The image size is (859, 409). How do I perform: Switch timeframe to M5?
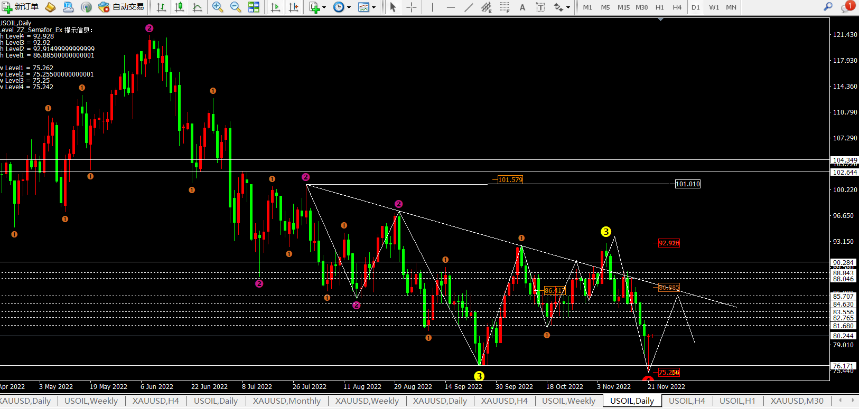click(605, 7)
